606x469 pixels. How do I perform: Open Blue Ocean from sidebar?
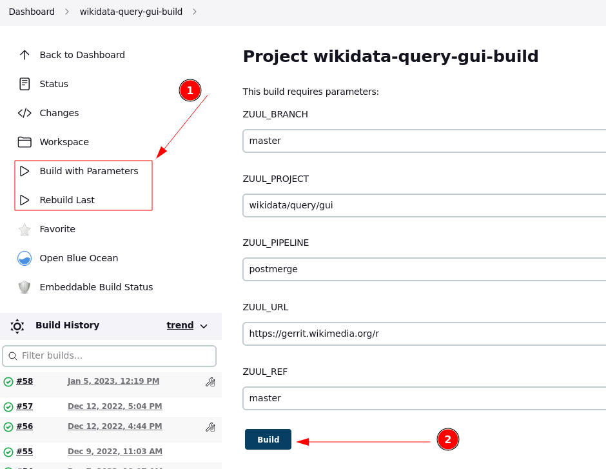(79, 258)
